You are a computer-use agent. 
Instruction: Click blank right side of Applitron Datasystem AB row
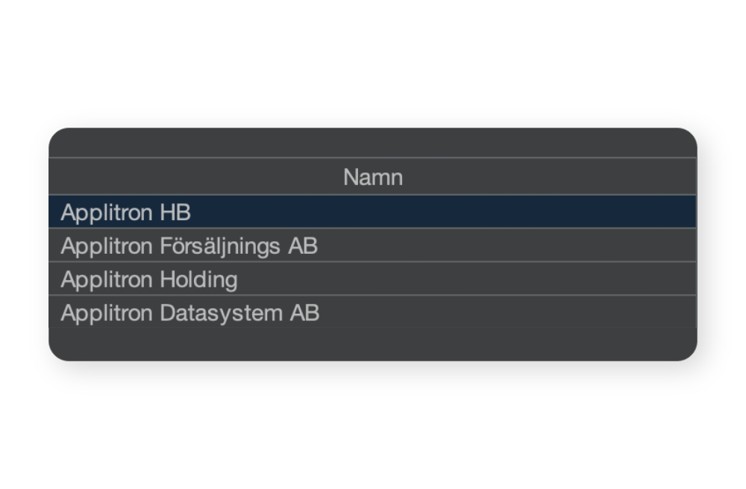tap(507, 312)
